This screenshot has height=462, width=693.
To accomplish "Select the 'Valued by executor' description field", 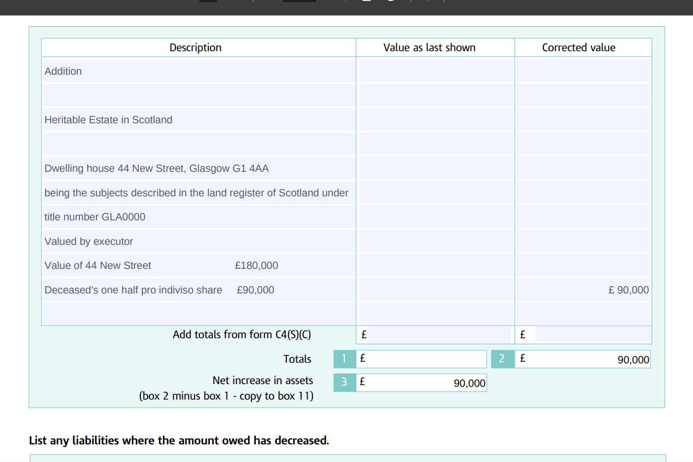I will point(198,241).
